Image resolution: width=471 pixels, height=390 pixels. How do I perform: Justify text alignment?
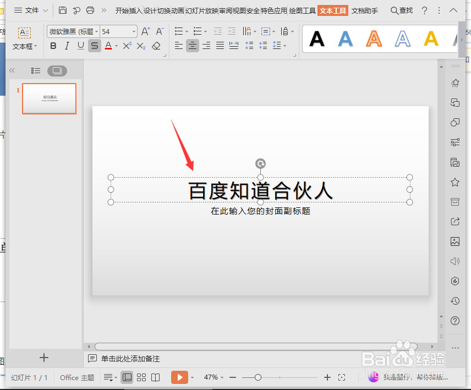click(x=220, y=46)
